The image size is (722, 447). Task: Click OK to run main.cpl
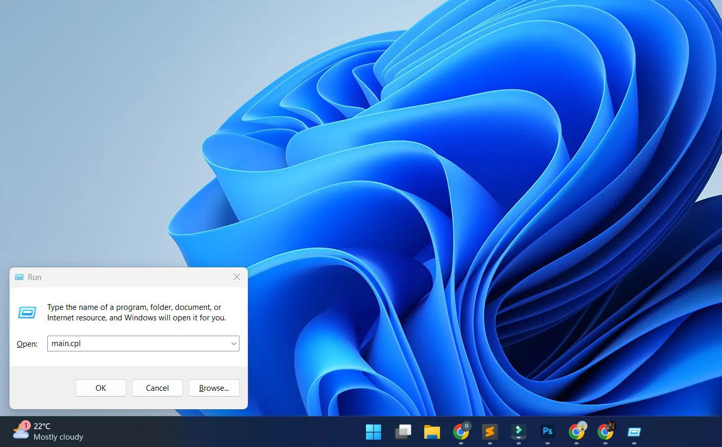(100, 388)
